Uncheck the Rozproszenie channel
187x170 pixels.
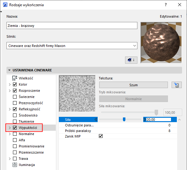click(15, 91)
